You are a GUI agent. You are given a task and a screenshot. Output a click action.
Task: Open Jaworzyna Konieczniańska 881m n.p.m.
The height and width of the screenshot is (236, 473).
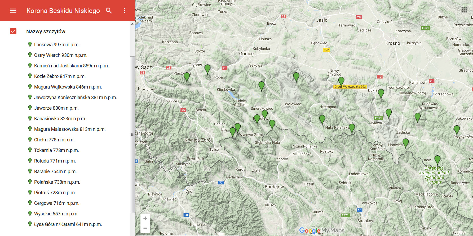76,98
